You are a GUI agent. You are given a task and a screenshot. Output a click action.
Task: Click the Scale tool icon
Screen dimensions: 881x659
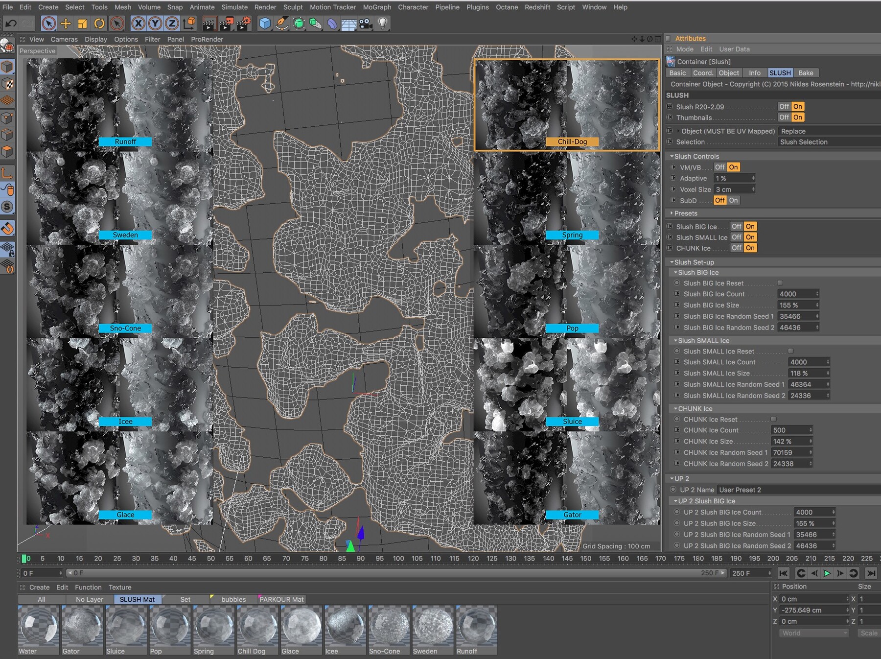click(82, 23)
